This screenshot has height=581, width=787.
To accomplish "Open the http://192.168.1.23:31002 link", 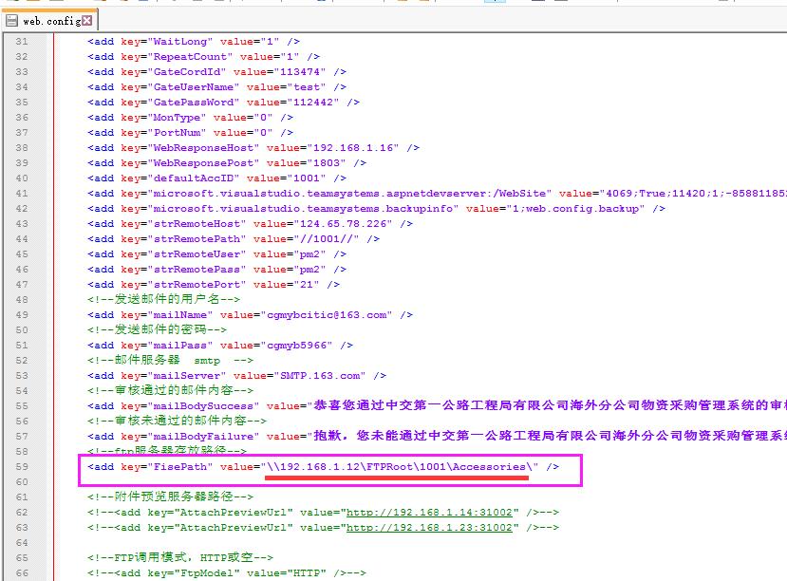I will 430,527.
